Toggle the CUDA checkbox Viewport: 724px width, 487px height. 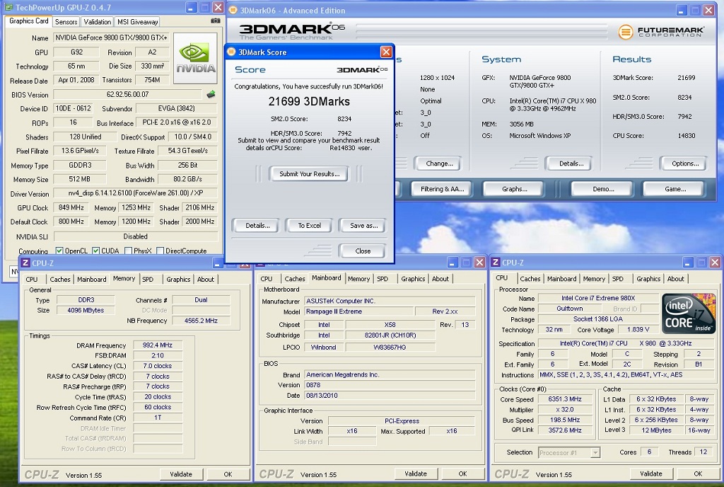pos(95,251)
